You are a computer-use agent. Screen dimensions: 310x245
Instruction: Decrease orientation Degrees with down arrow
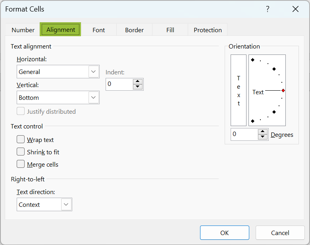[262, 137]
